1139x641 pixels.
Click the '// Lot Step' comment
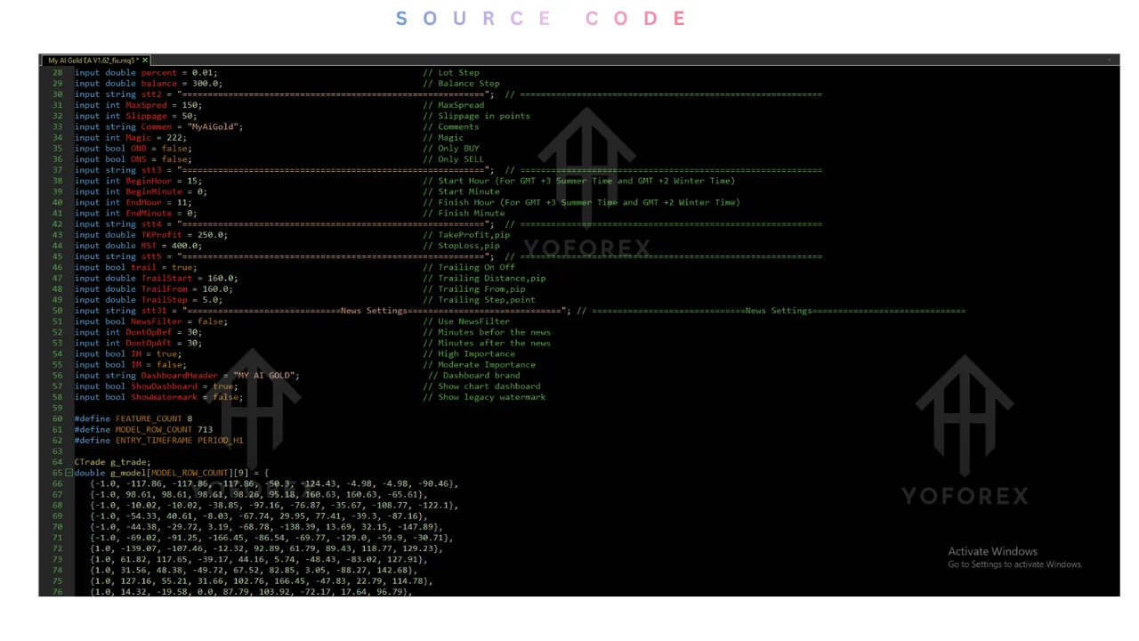[x=451, y=73]
